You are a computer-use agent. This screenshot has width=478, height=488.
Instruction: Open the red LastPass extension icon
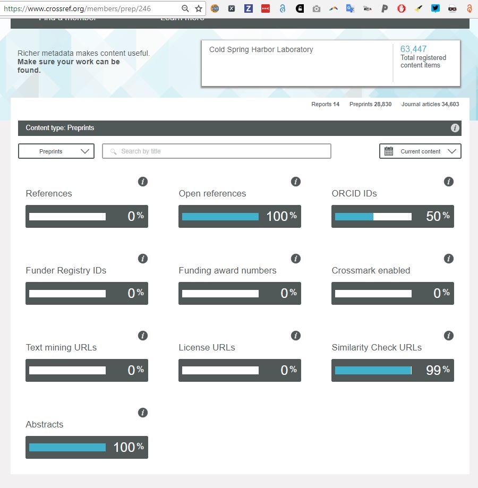pos(266,8)
